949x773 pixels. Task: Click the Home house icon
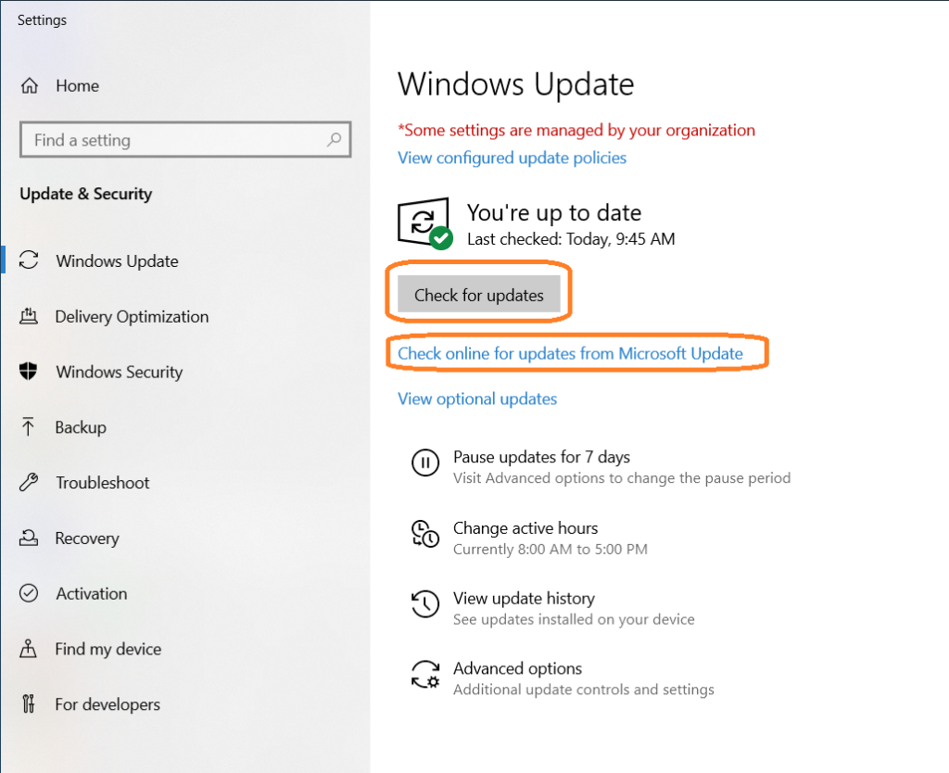coord(32,85)
